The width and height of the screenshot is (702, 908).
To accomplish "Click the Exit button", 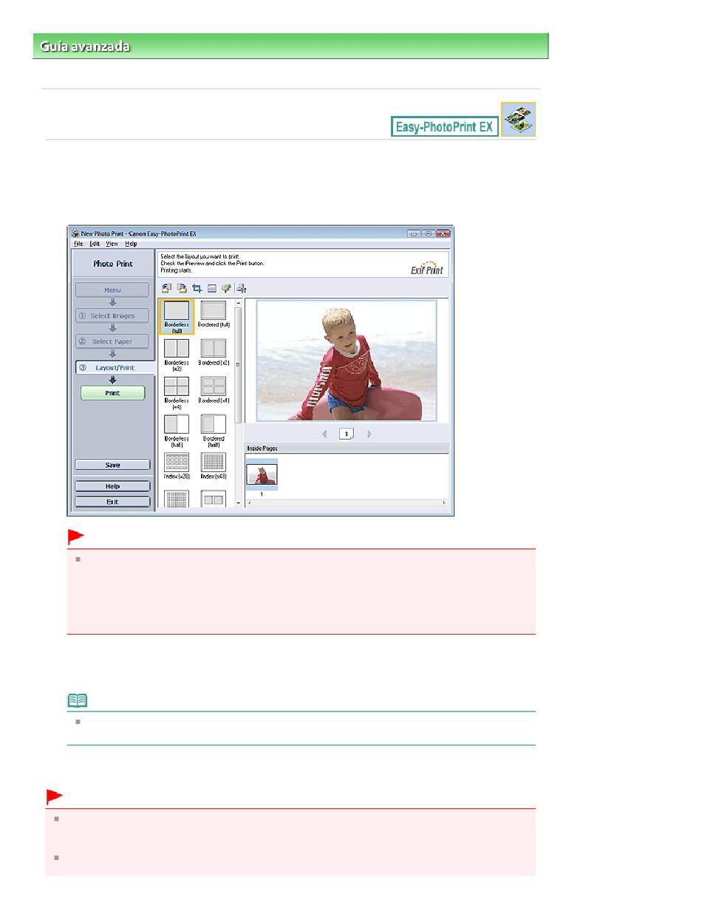I will coord(112,502).
